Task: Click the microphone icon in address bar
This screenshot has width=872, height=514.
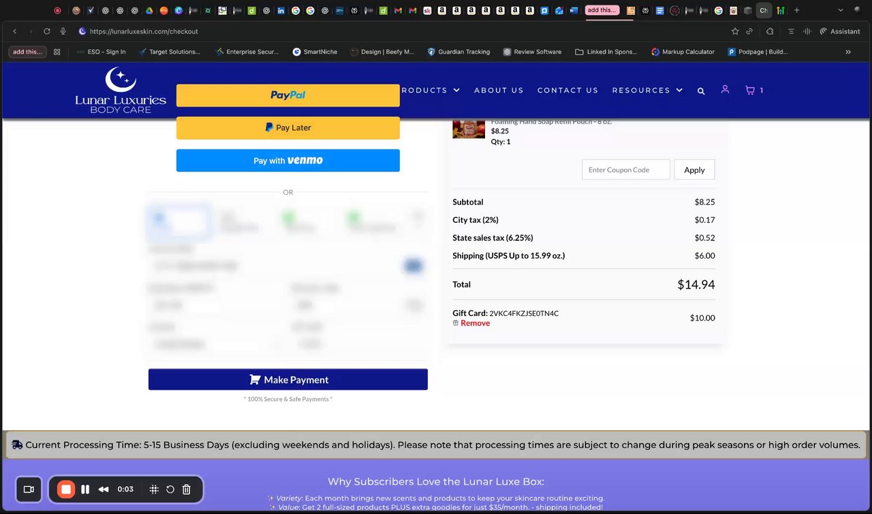Action: 63,31
